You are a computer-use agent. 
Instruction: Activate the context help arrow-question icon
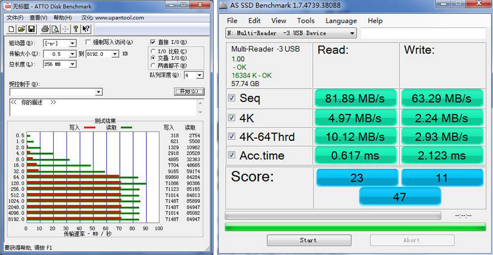point(86,29)
